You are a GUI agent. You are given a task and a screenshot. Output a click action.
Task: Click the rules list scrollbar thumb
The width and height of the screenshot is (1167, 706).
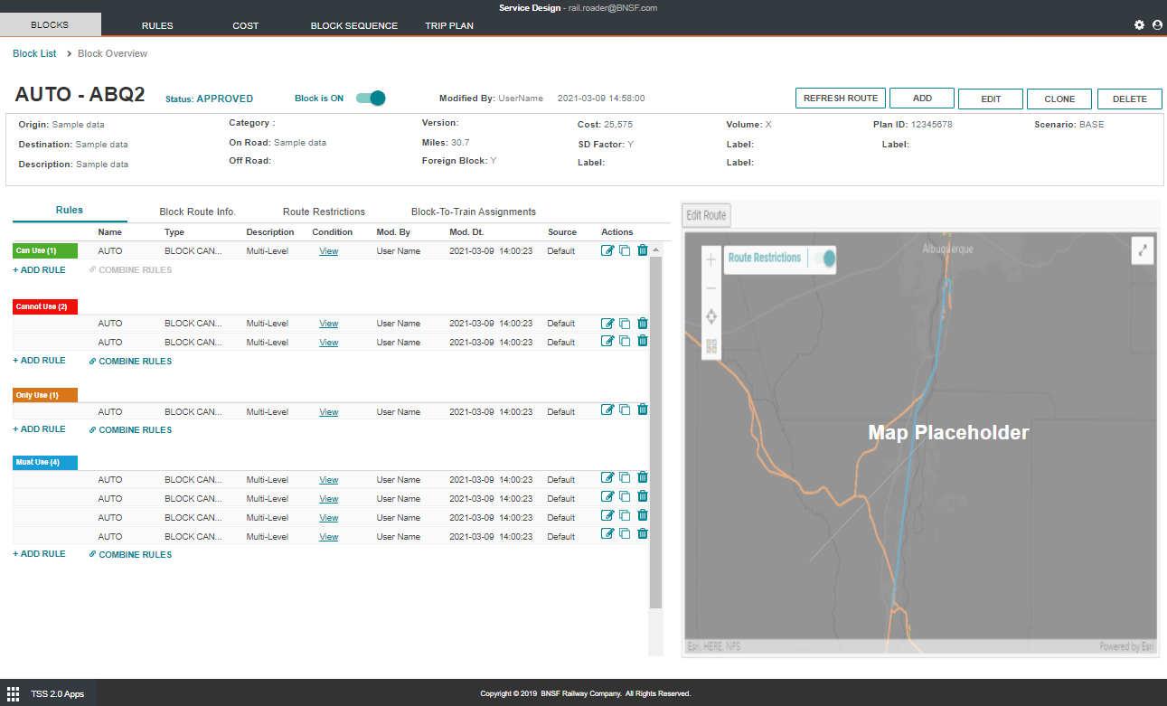pos(655,431)
